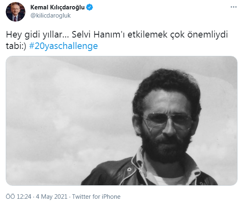Image resolution: width=240 pixels, height=202 pixels.
Task: Open the @kilicdarogluk handle link
Action: coord(50,16)
